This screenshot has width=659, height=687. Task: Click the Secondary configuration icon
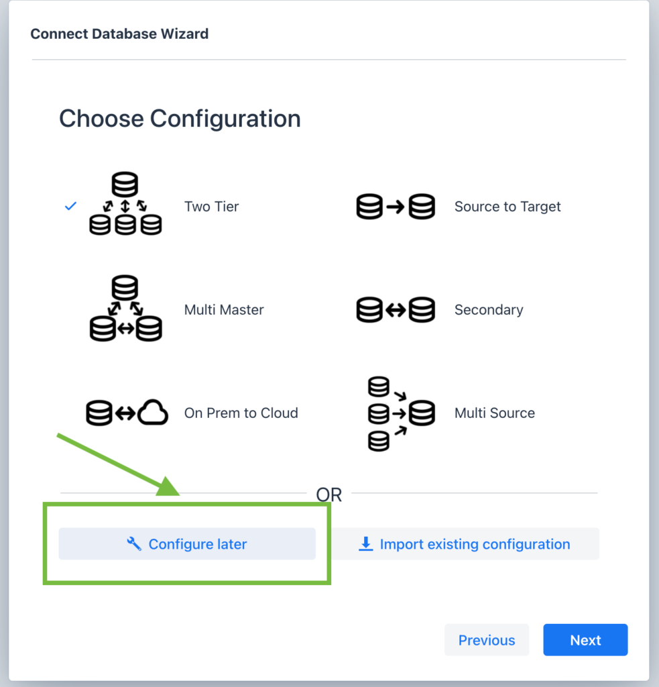(396, 309)
